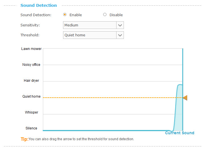Click the Threshold dropdown chevron arrow

pos(120,35)
